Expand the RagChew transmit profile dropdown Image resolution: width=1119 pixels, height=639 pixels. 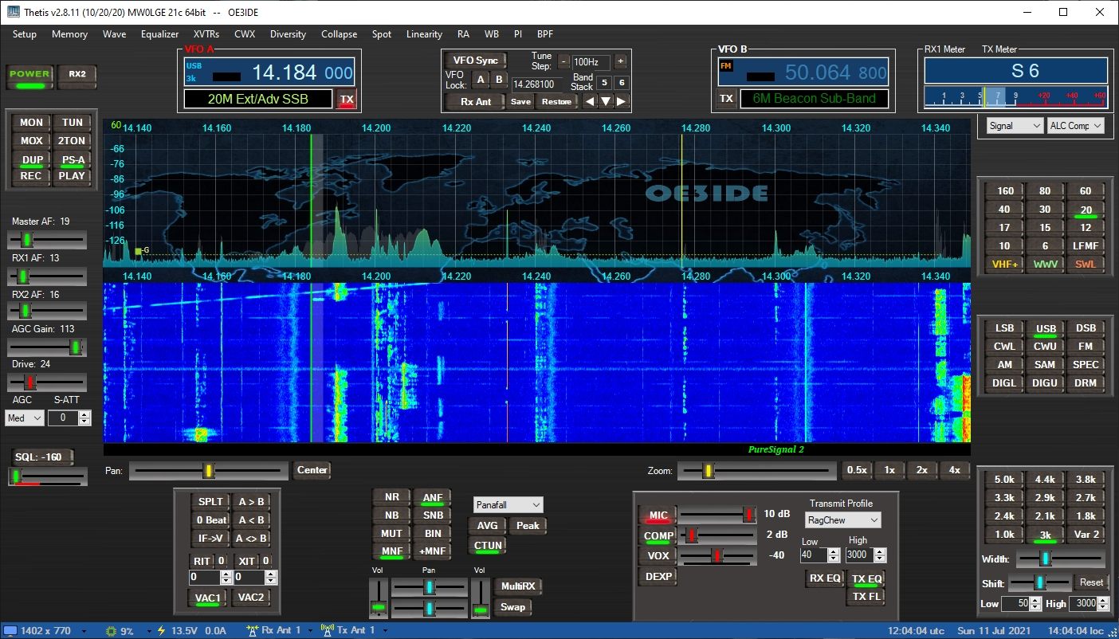[842, 520]
